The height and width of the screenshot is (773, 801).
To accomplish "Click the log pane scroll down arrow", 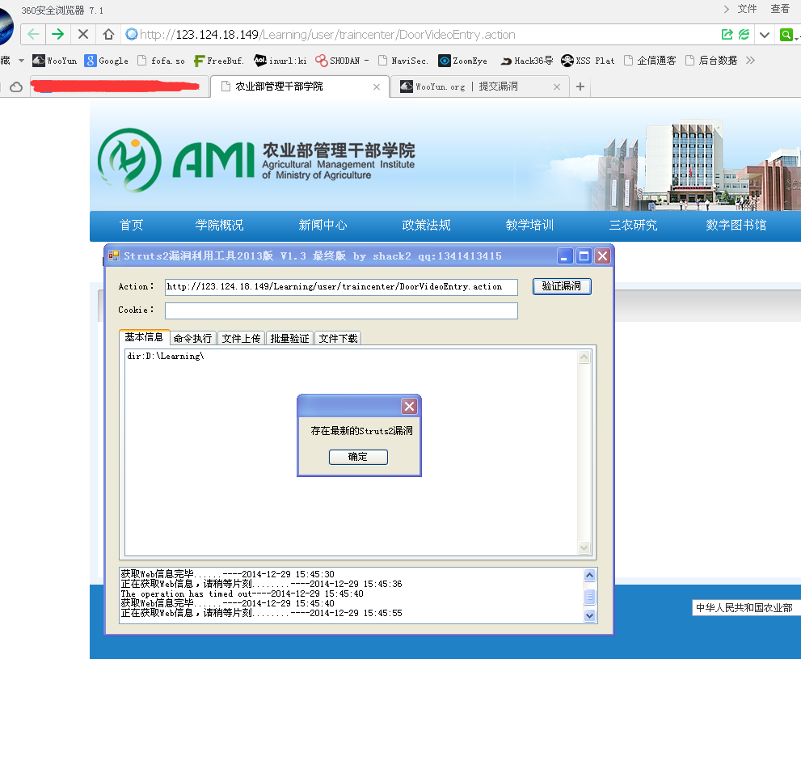I will tap(589, 615).
